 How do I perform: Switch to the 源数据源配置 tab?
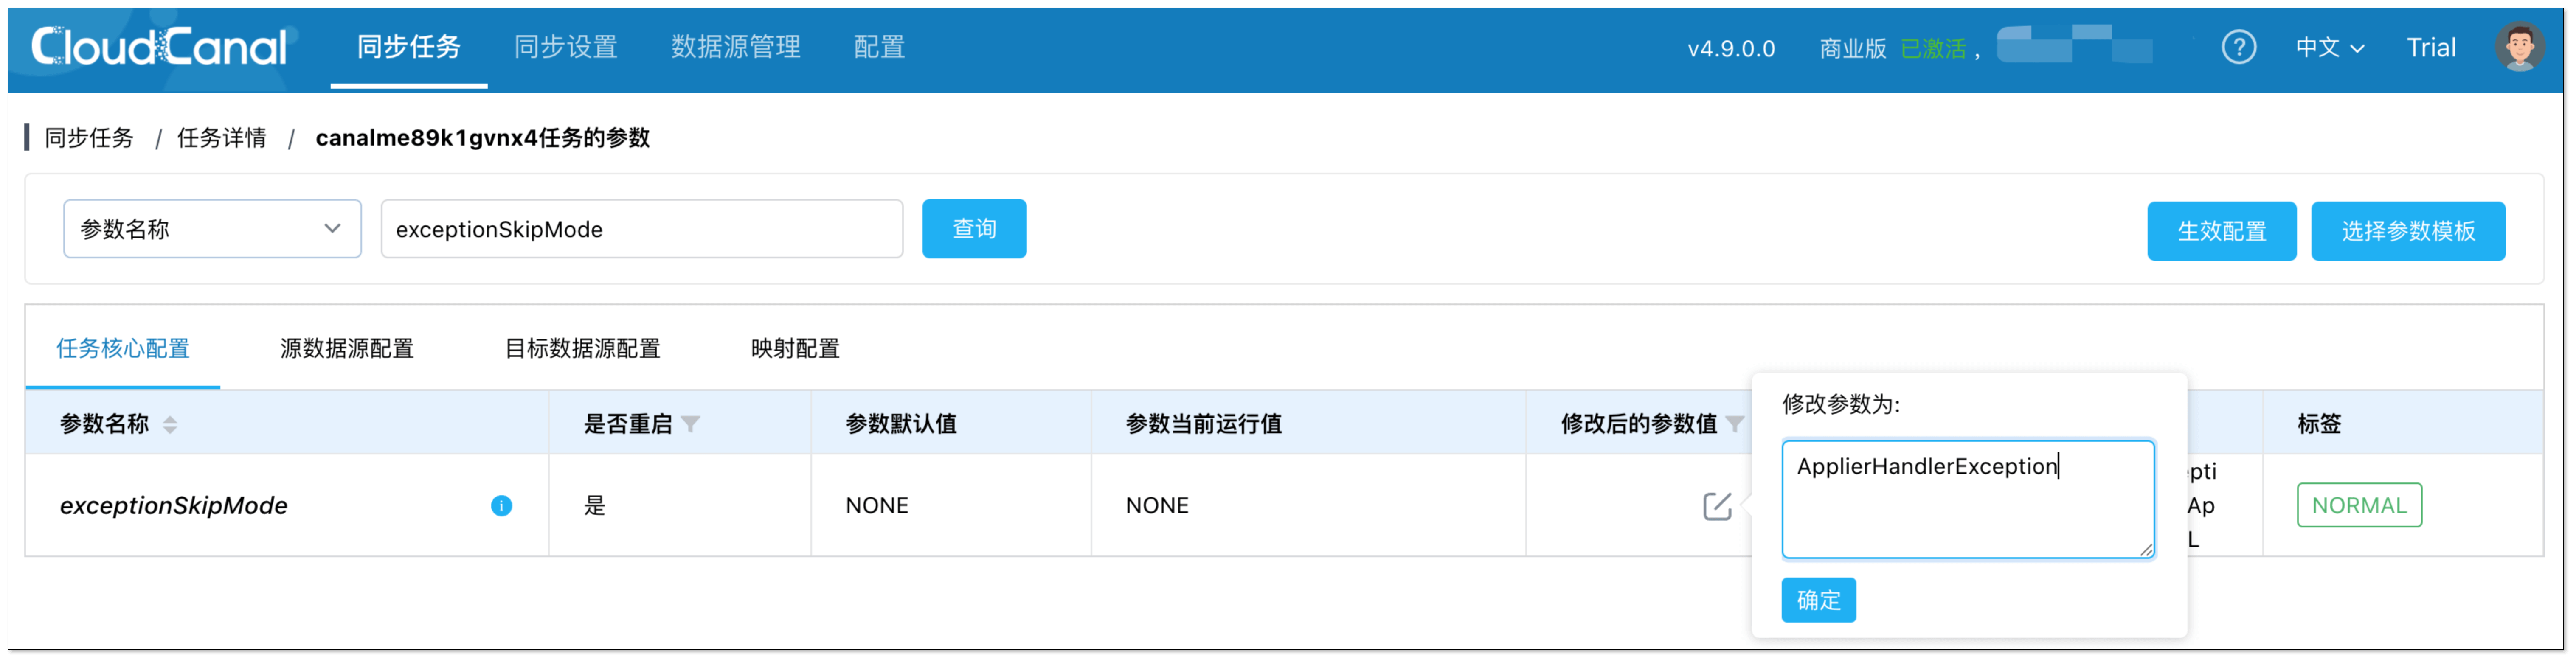pyautogui.click(x=346, y=349)
